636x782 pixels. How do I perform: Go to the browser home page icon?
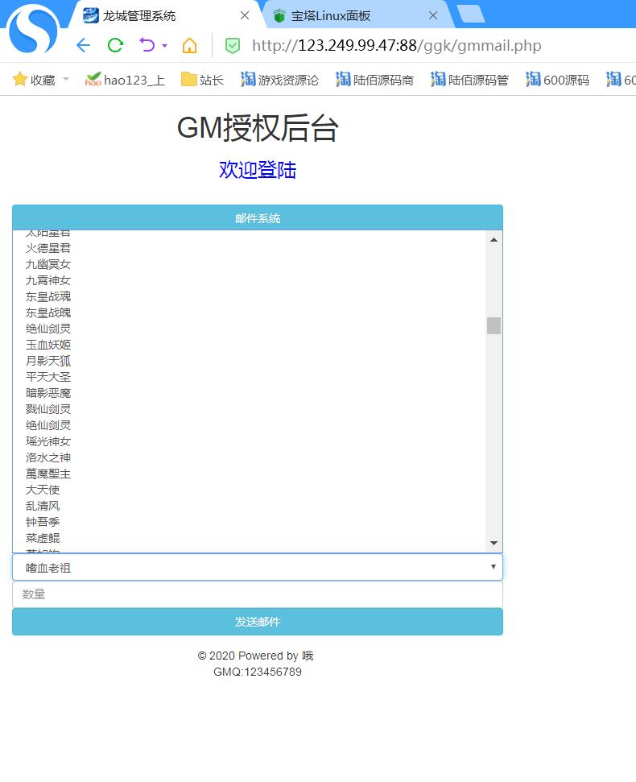[189, 45]
